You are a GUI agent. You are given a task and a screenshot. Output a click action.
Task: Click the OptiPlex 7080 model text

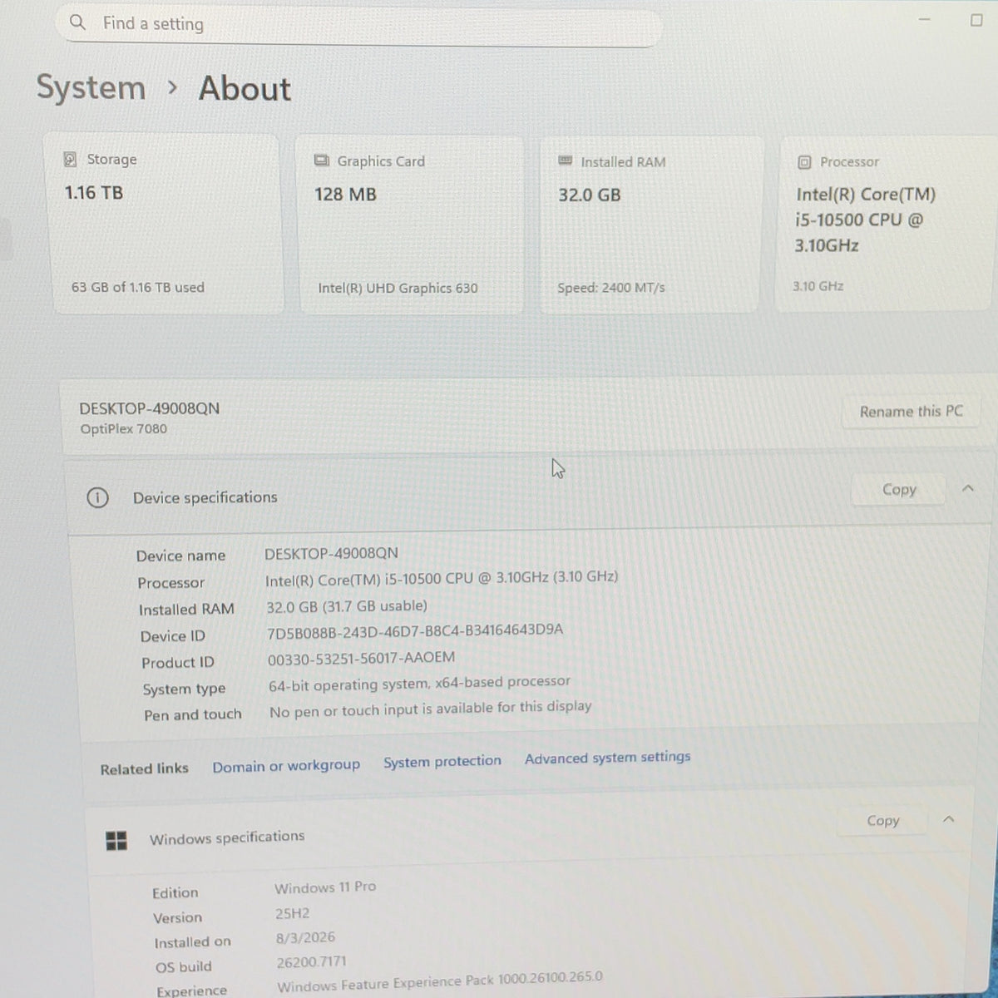123,429
